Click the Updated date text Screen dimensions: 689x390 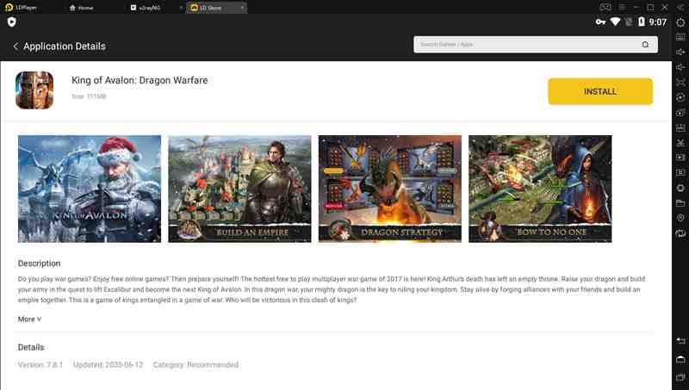(109, 365)
